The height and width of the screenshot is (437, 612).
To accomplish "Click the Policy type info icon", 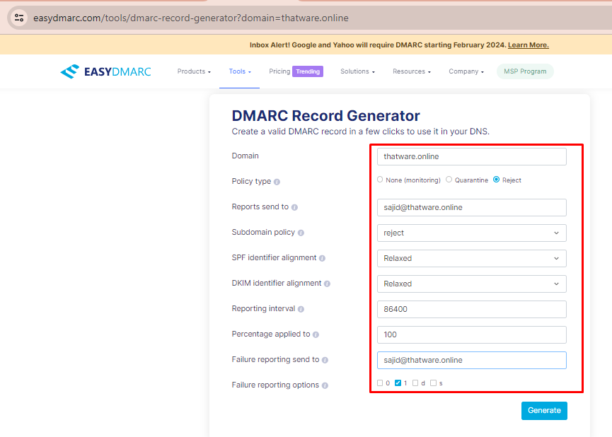I will click(x=277, y=182).
